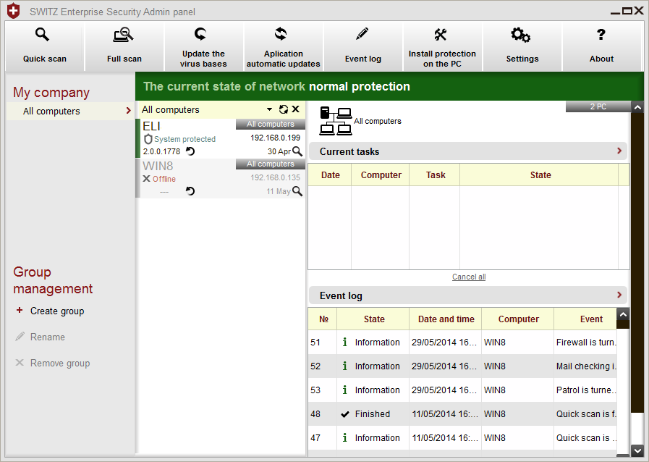Open the About dialog
Viewport: 649px width, 462px height.
(x=601, y=46)
